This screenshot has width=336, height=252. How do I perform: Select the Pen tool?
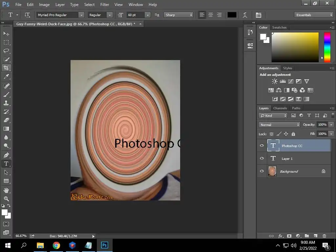tap(6, 155)
